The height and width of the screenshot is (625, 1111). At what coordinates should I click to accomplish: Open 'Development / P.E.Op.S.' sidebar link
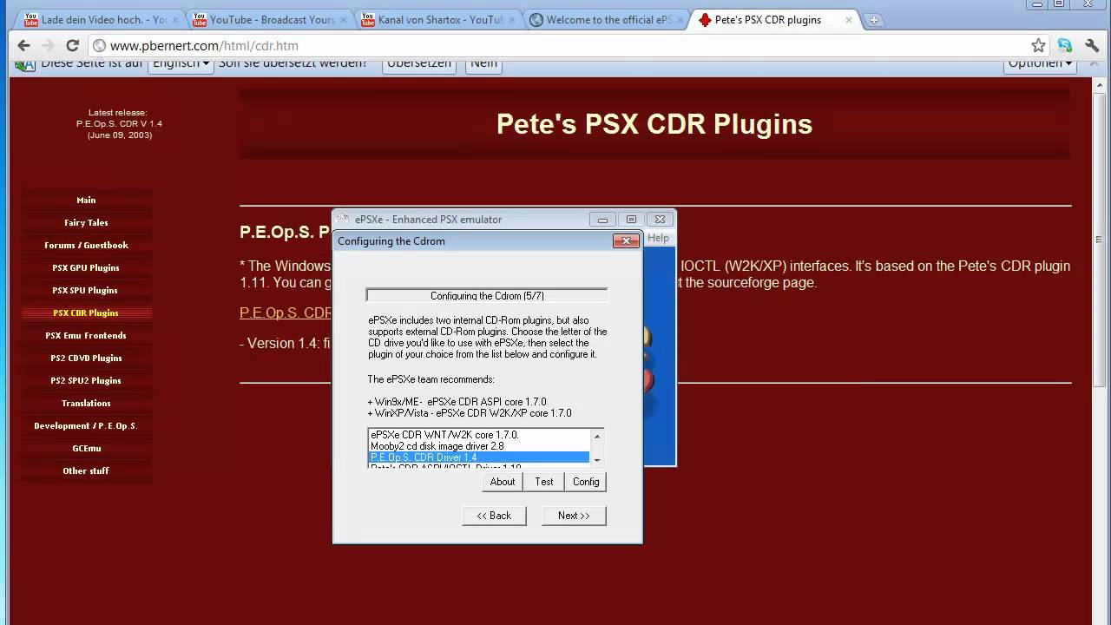point(86,426)
